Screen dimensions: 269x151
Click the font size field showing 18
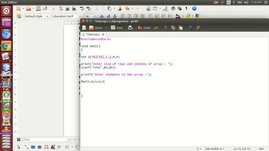tap(89, 16)
